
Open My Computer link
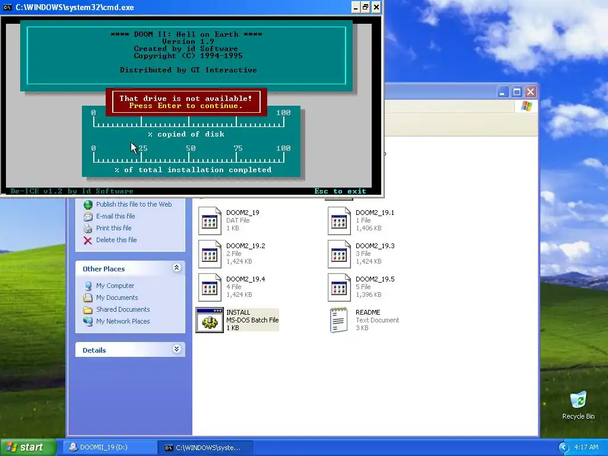[115, 286]
